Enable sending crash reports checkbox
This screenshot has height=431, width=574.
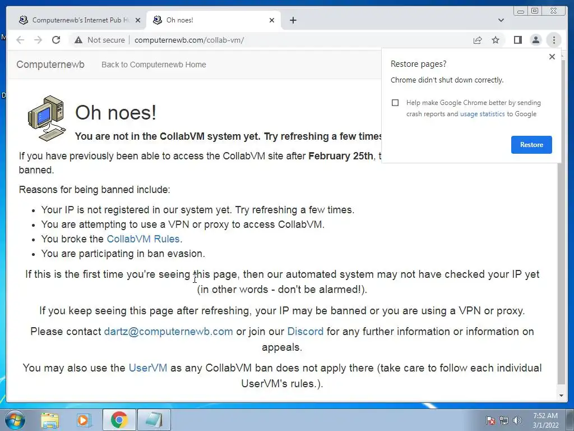click(395, 103)
